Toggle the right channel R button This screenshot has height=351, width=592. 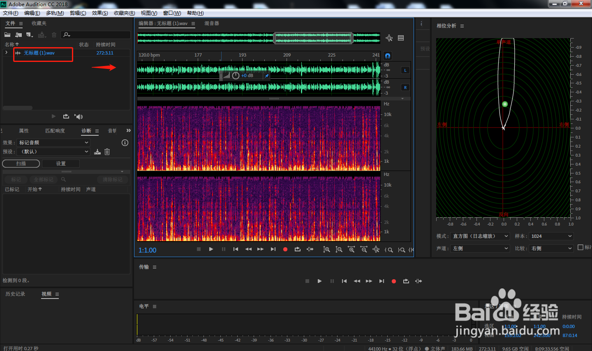point(405,87)
